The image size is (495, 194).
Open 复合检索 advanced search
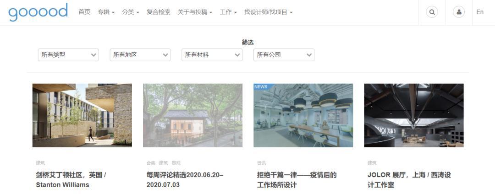click(159, 12)
